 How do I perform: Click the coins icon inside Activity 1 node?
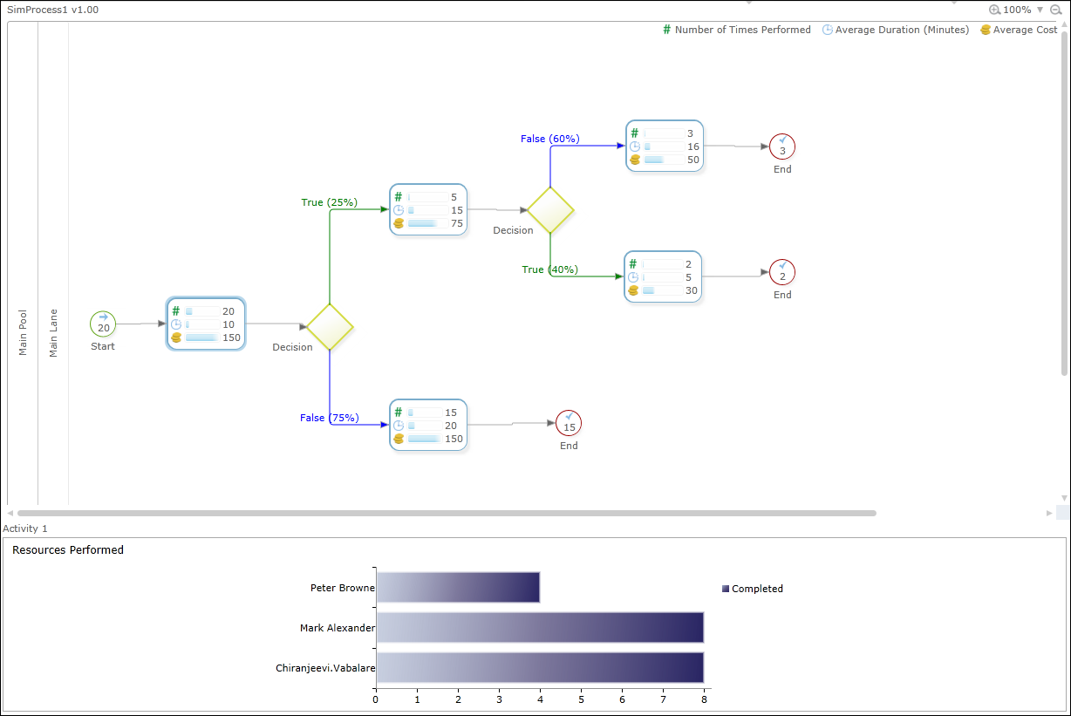pyautogui.click(x=175, y=337)
